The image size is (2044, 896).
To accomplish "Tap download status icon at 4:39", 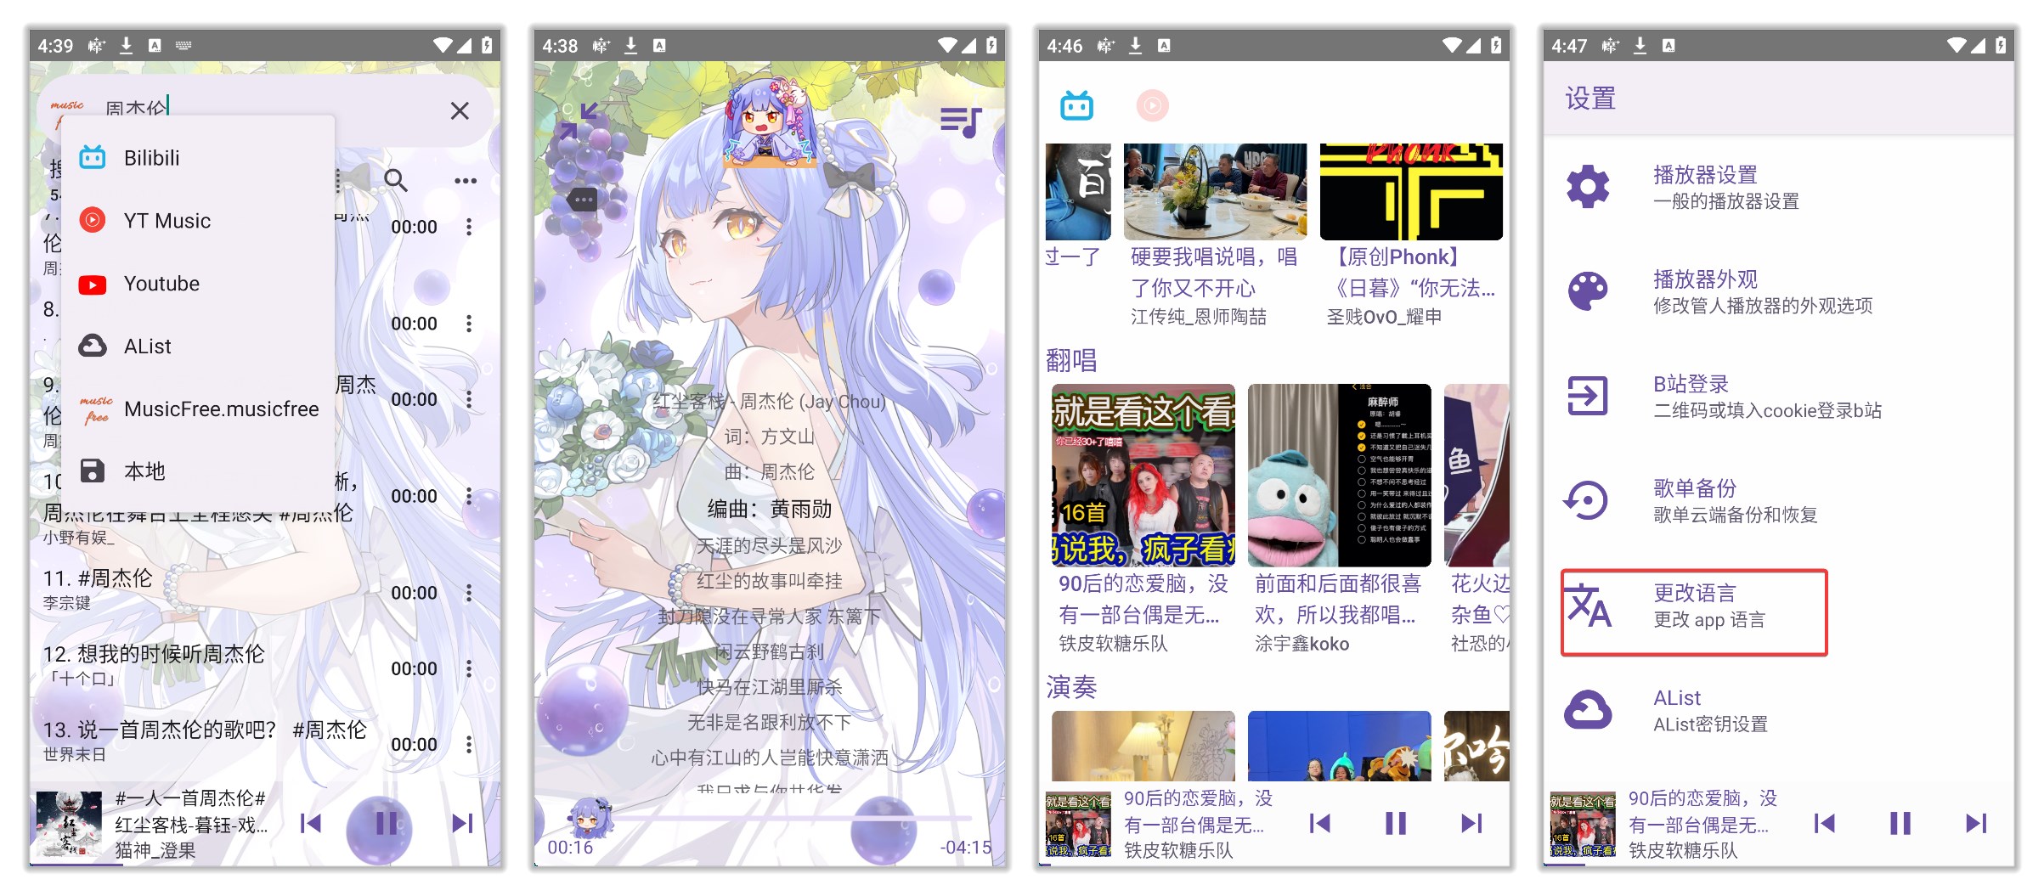I will [126, 45].
